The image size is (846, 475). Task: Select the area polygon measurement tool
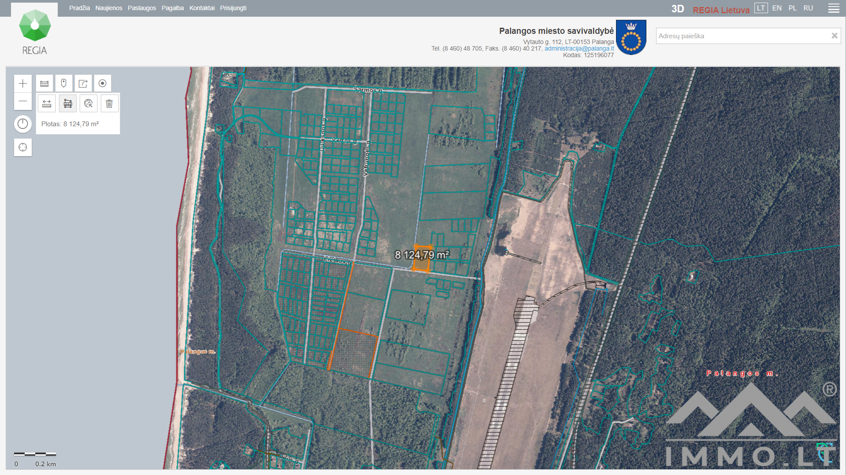pyautogui.click(x=68, y=104)
